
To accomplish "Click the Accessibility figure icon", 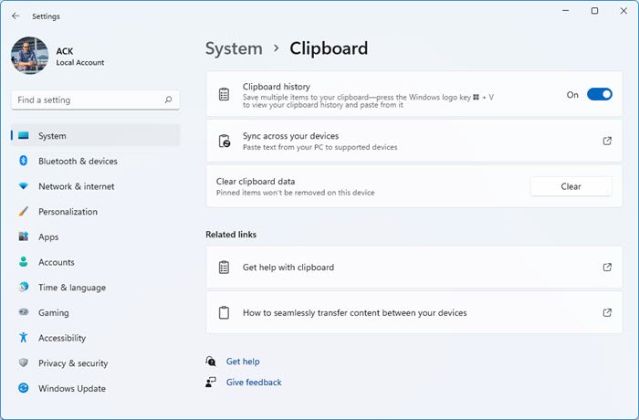I will coord(23,338).
